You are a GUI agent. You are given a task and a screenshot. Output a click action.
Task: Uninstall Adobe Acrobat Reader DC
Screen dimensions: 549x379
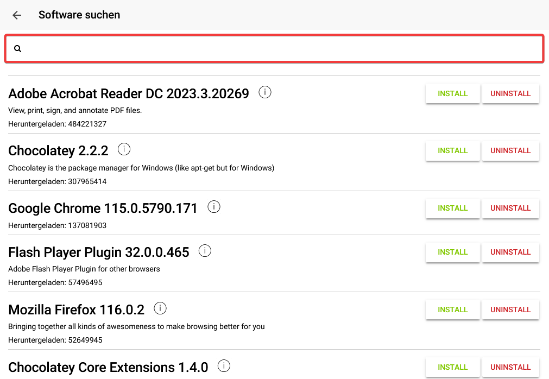pyautogui.click(x=510, y=93)
